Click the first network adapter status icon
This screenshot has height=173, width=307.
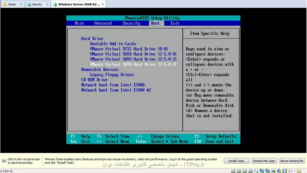pyautogui.click(x=262, y=171)
